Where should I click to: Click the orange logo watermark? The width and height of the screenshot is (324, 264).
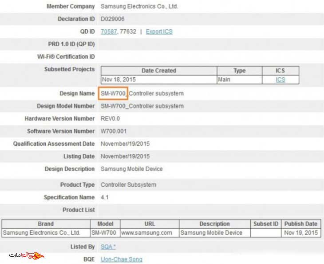pos(27,256)
